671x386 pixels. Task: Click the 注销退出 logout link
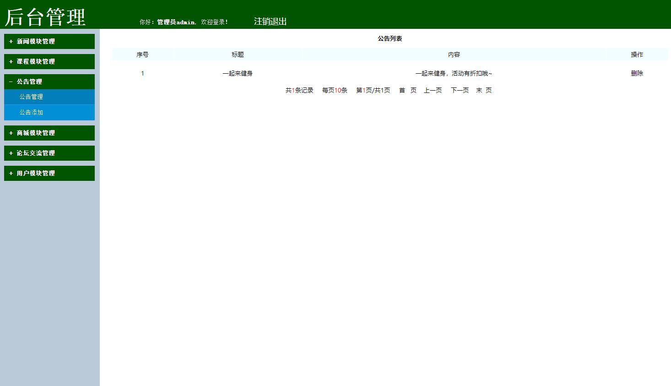coord(270,21)
